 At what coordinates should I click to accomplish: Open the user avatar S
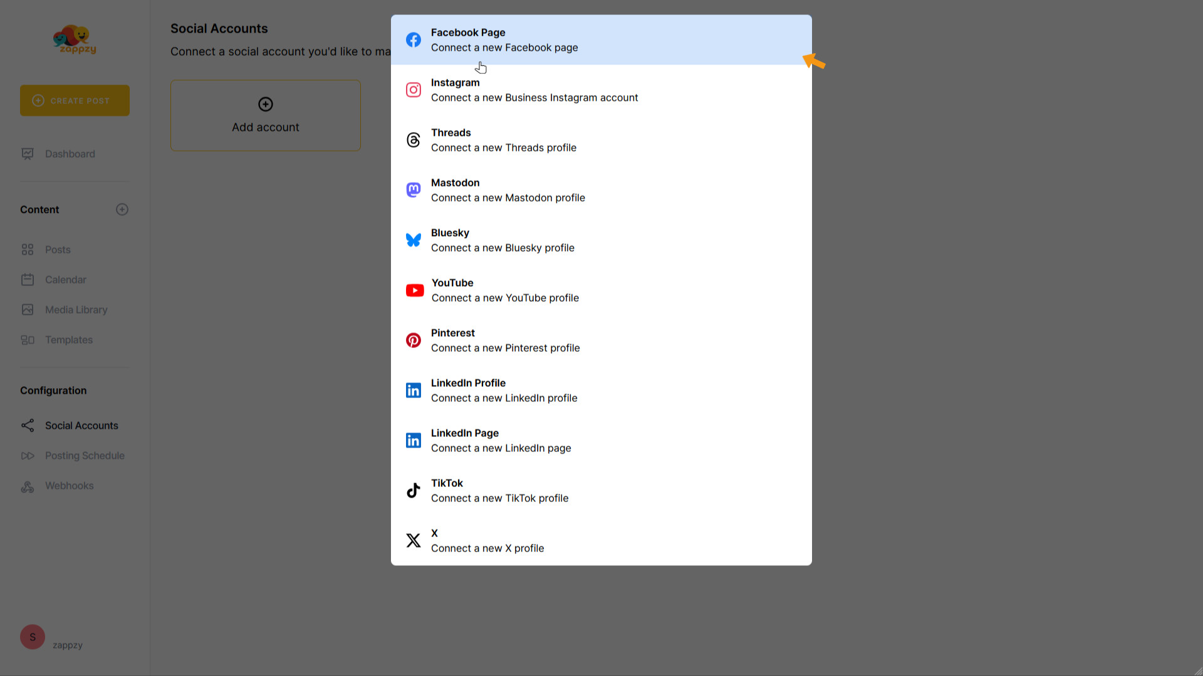click(x=33, y=637)
